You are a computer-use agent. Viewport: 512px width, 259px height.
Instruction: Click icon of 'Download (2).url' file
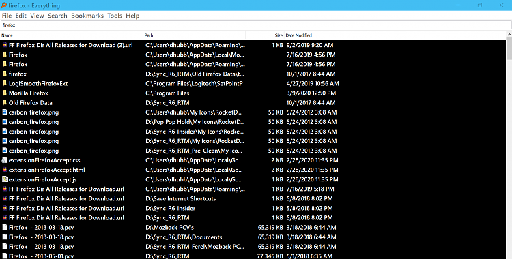point(5,45)
